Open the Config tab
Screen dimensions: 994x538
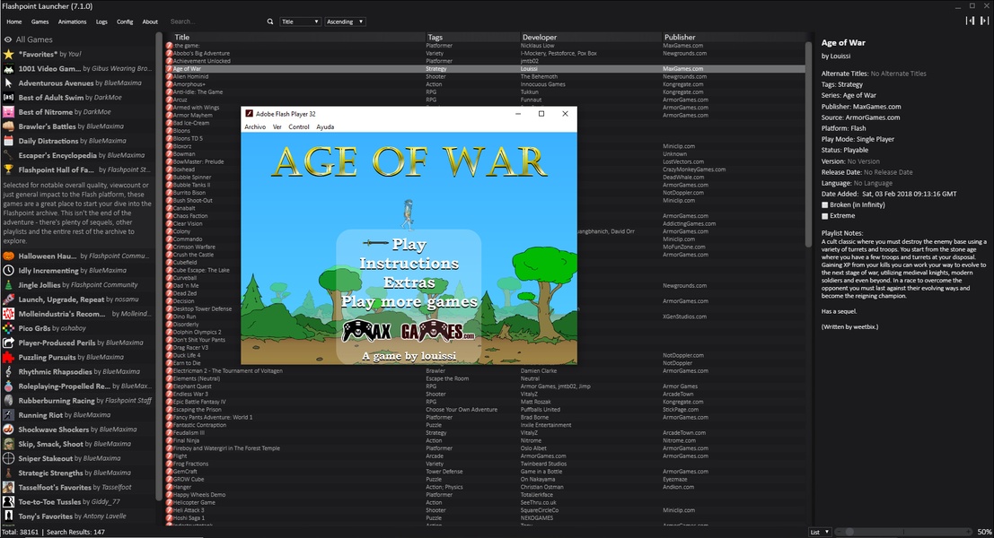125,22
